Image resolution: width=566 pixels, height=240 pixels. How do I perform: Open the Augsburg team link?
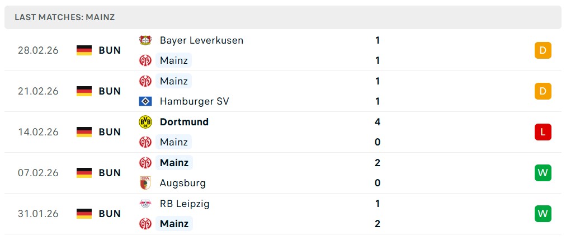[x=182, y=183]
